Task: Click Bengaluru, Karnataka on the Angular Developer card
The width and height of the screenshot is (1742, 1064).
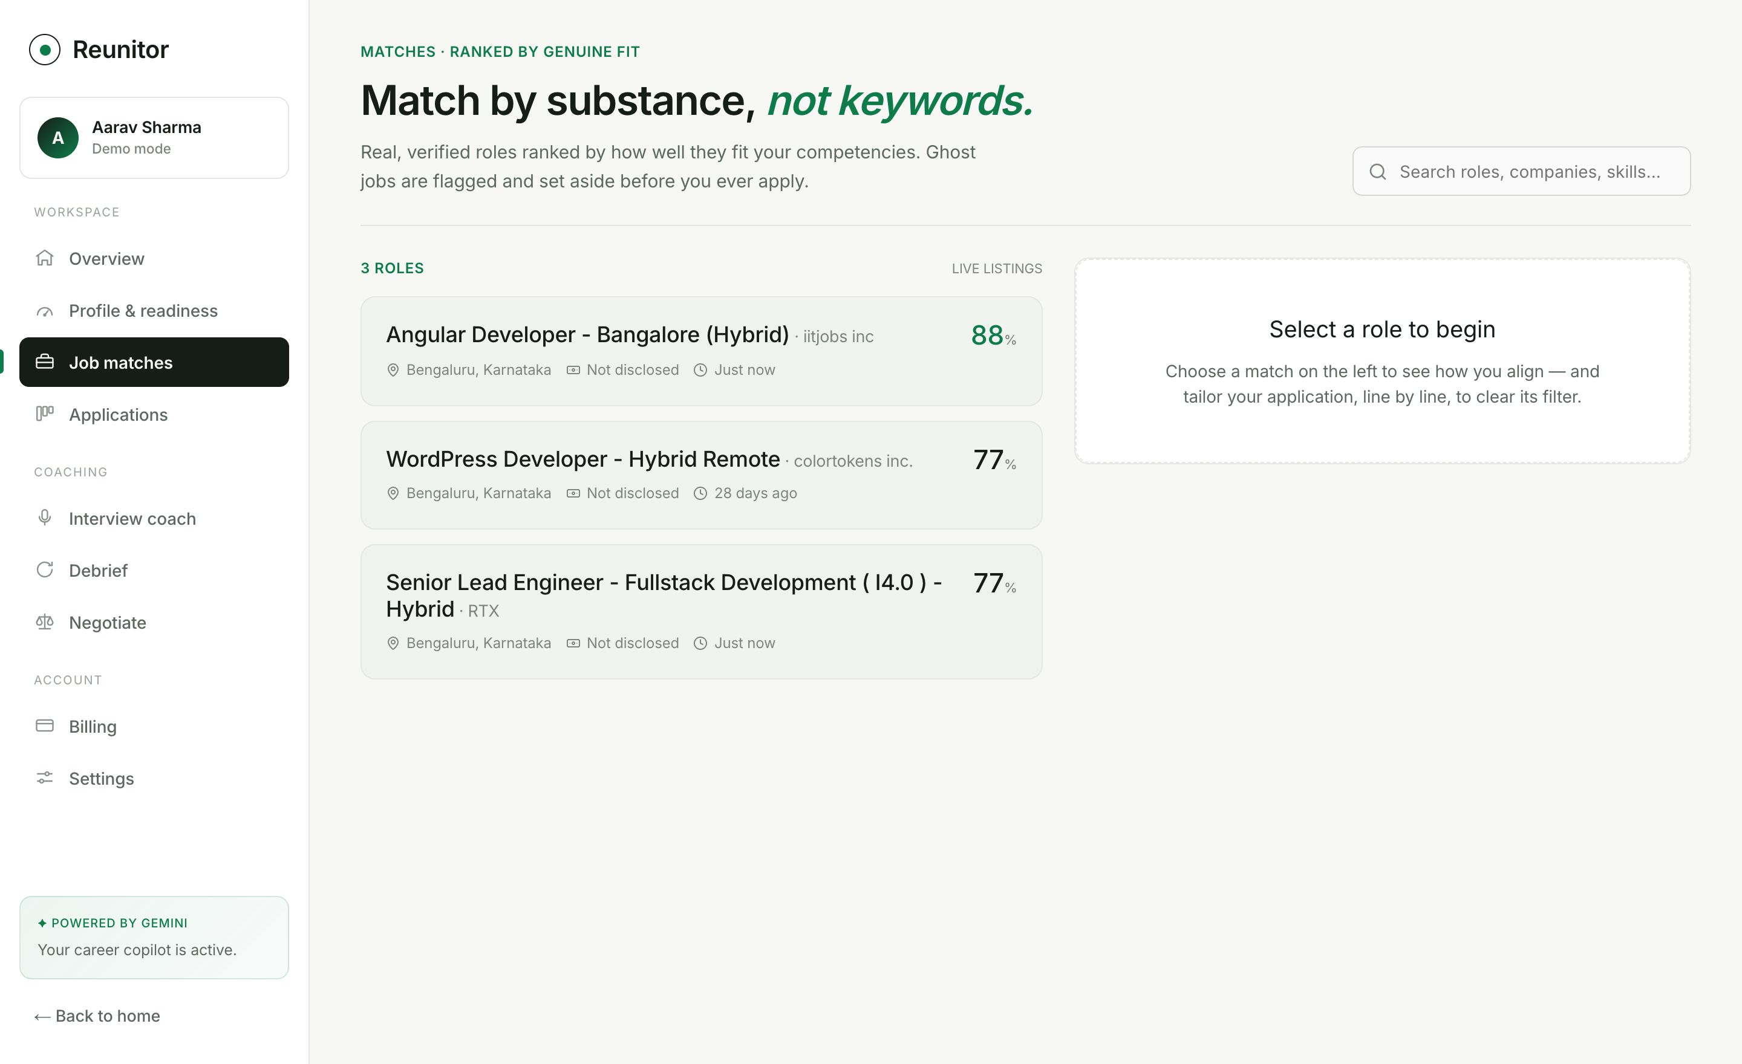Action: click(x=478, y=370)
